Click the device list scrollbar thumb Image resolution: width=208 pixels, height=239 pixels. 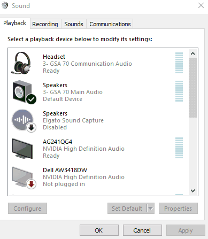(192, 88)
